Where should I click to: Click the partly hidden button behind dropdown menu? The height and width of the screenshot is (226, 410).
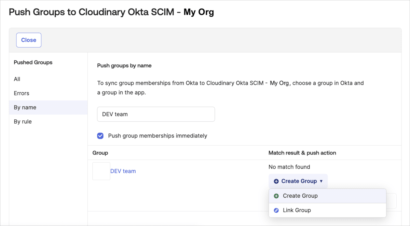click(x=392, y=201)
